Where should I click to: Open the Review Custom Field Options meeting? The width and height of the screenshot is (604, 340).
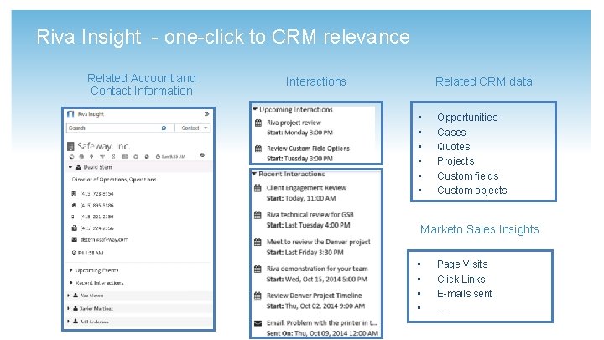308,149
